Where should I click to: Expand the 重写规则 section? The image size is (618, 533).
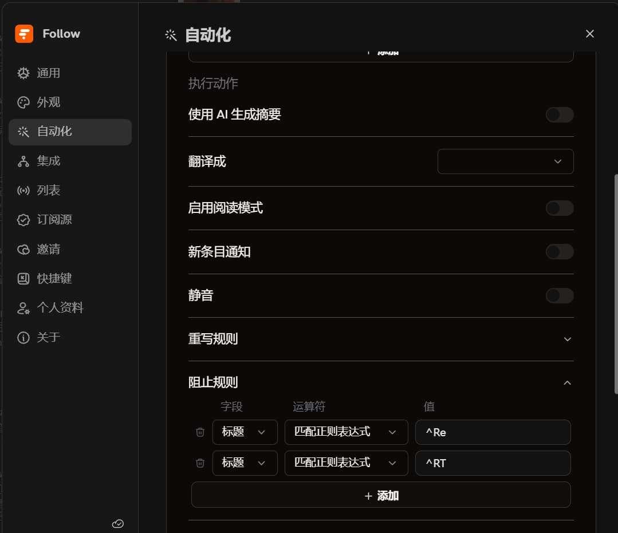[x=567, y=339]
